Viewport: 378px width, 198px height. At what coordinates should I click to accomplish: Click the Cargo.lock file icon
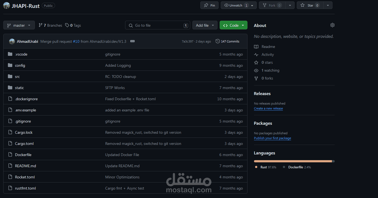point(10,132)
